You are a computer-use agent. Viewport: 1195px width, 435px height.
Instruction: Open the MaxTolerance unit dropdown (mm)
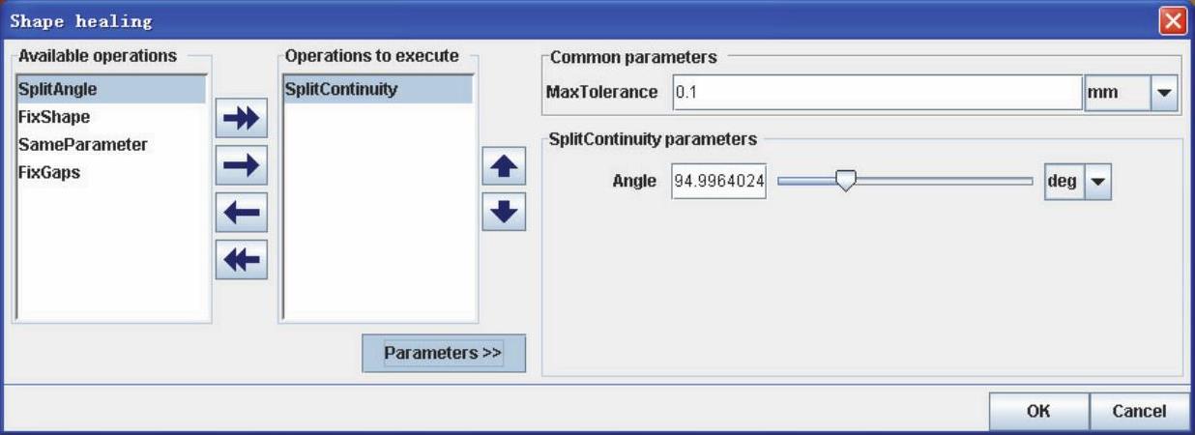1163,94
